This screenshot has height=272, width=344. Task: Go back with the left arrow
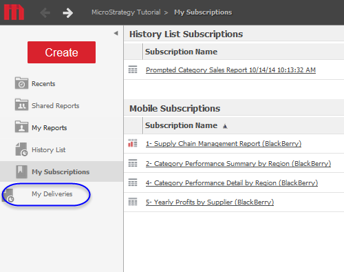[45, 12]
